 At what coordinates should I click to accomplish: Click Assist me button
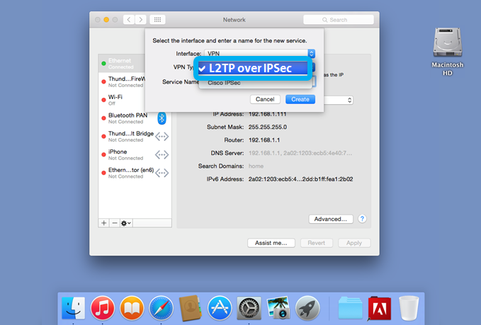click(x=271, y=243)
